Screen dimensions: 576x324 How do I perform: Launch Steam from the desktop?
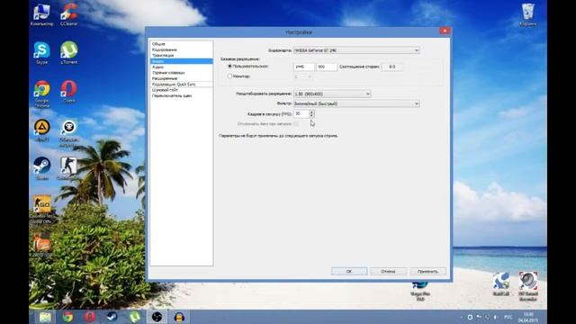(41, 168)
